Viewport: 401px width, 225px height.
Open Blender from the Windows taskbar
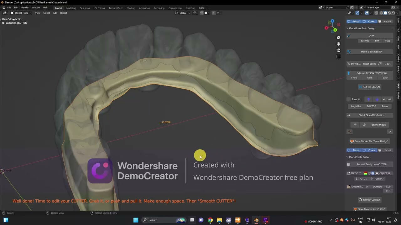click(x=256, y=220)
